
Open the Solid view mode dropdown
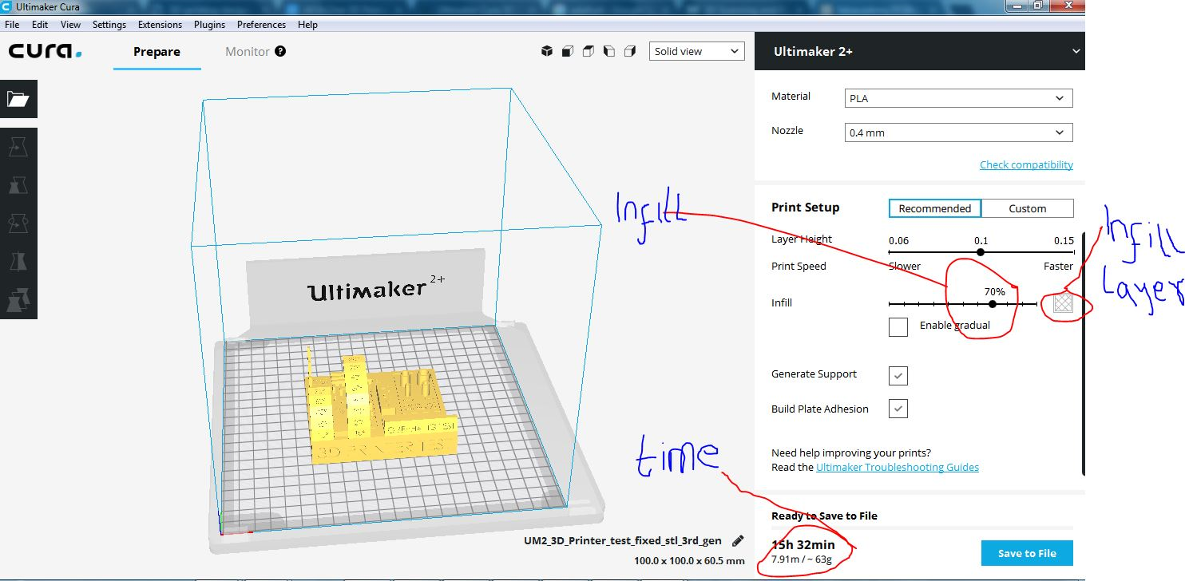697,51
